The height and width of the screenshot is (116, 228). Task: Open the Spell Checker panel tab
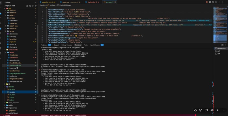tap(97, 45)
